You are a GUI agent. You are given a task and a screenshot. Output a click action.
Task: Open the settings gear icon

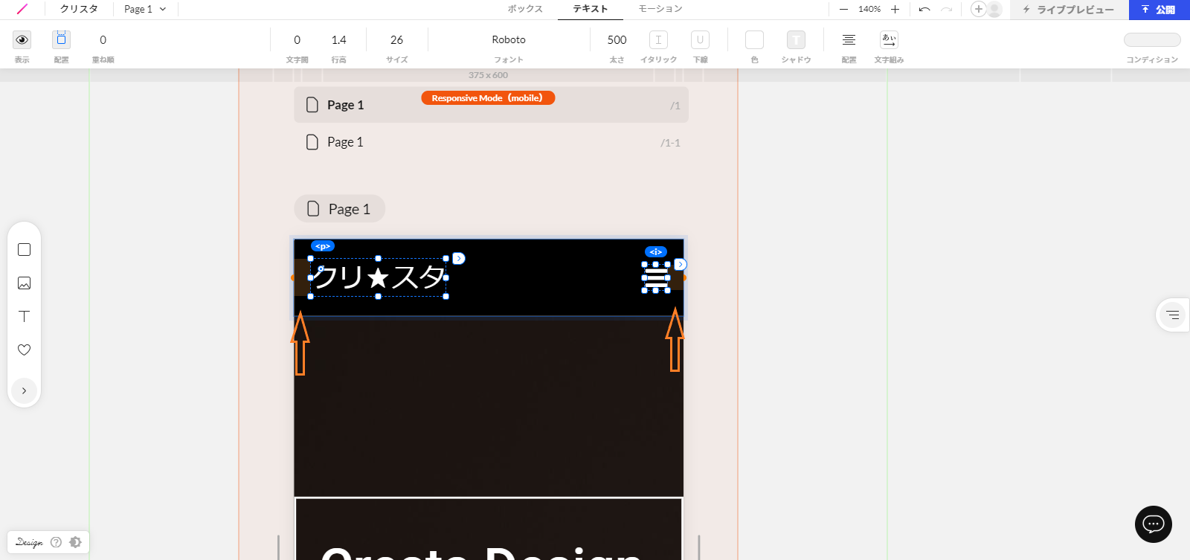(x=75, y=542)
